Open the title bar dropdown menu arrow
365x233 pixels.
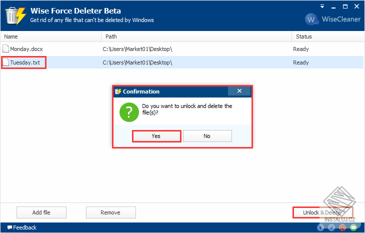click(x=322, y=6)
